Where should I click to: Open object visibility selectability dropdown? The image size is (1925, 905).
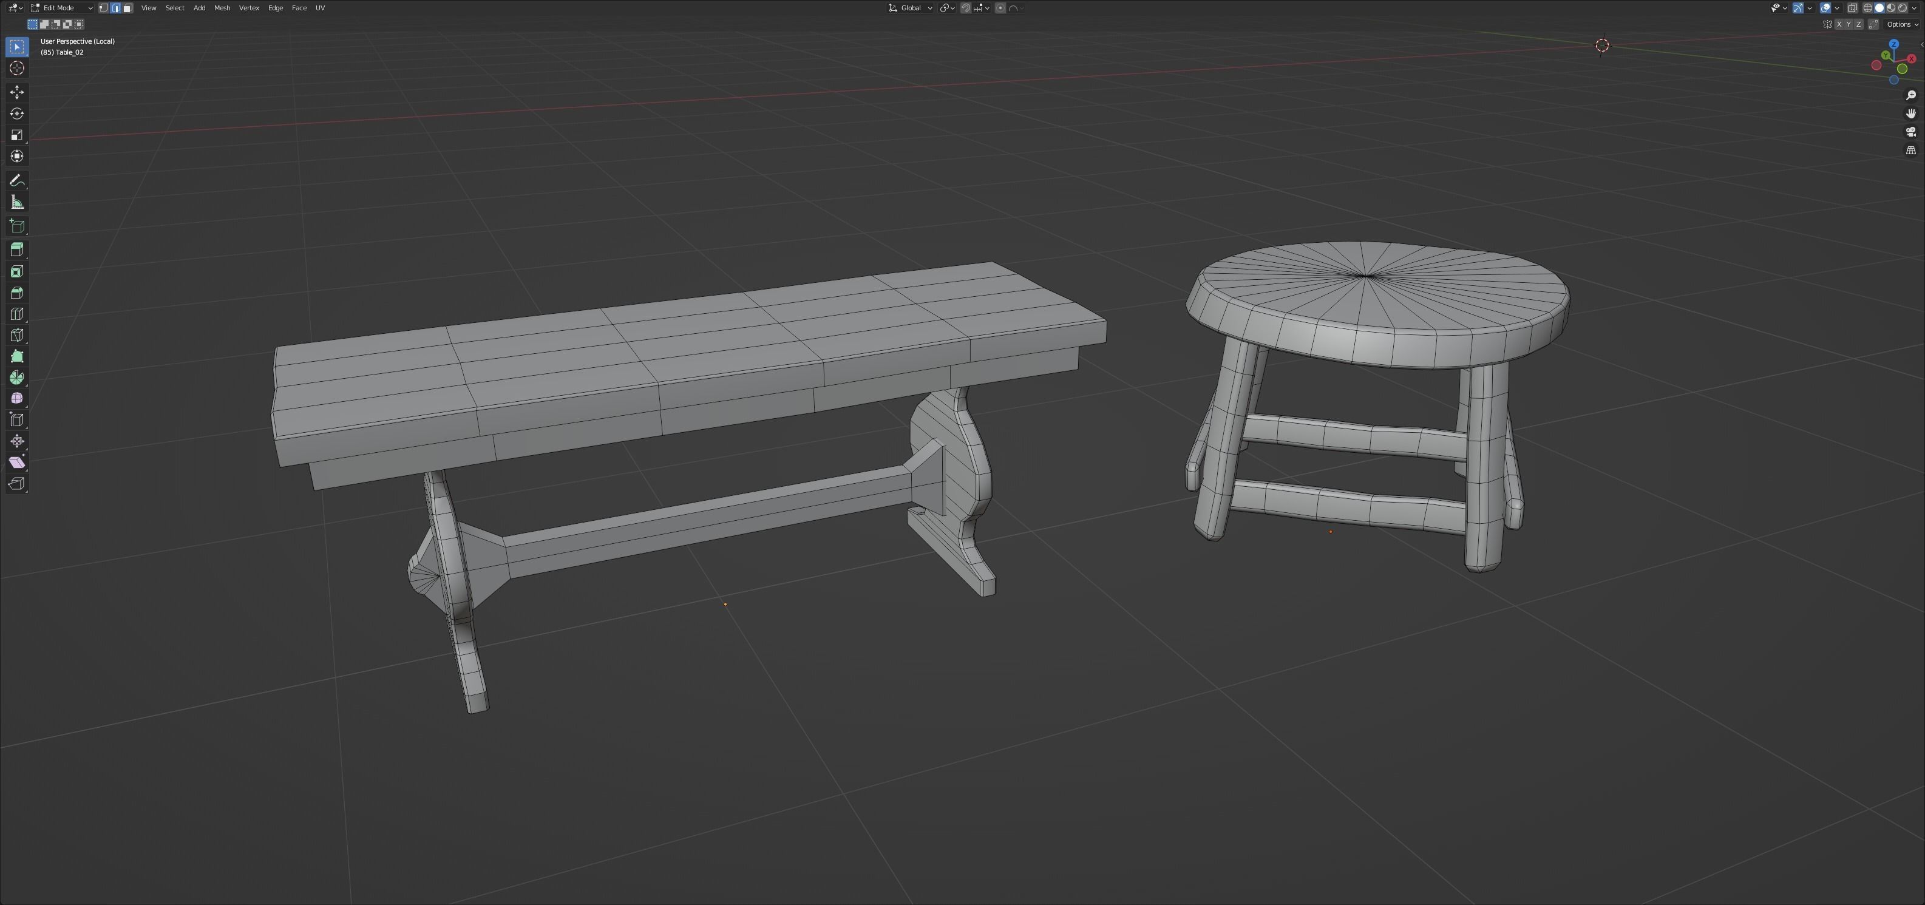point(1779,8)
